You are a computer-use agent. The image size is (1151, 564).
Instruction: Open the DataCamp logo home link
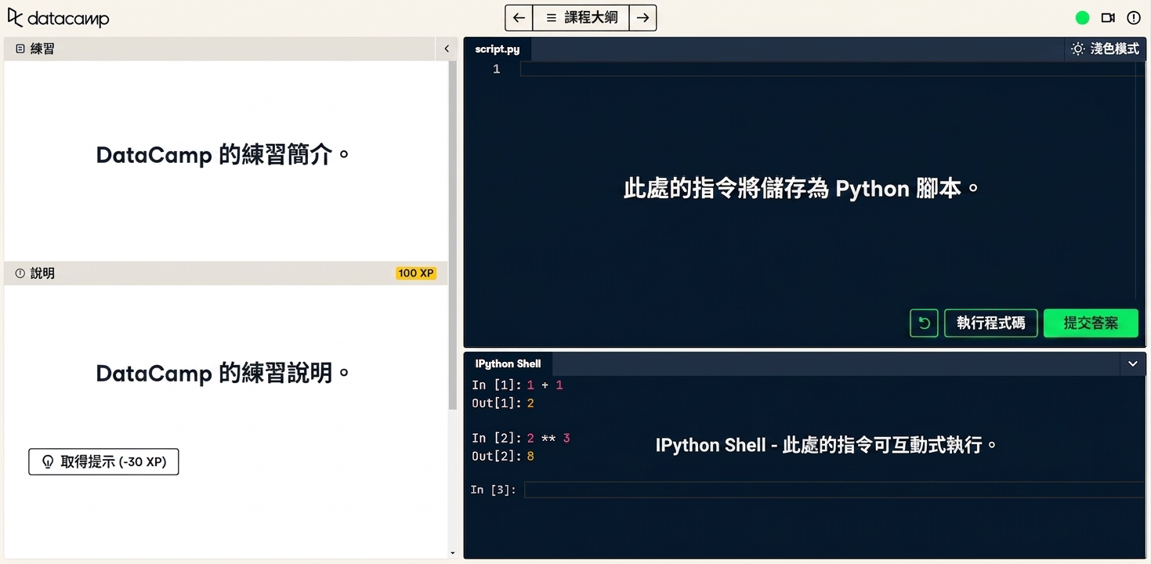(58, 18)
